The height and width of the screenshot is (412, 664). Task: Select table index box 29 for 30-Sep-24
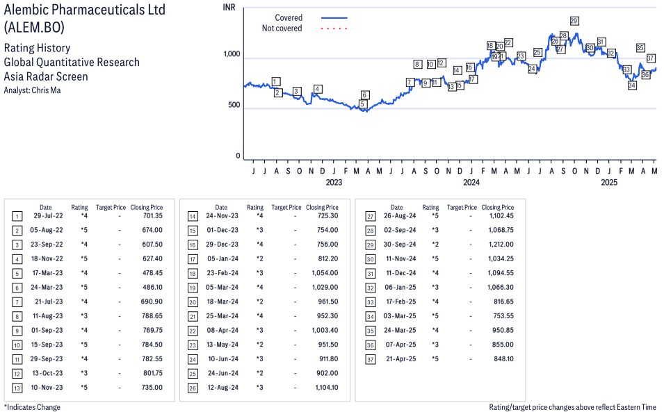click(371, 245)
